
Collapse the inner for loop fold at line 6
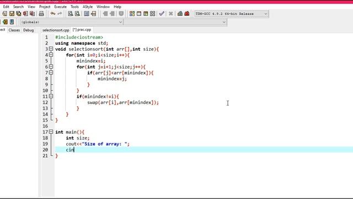51,67
